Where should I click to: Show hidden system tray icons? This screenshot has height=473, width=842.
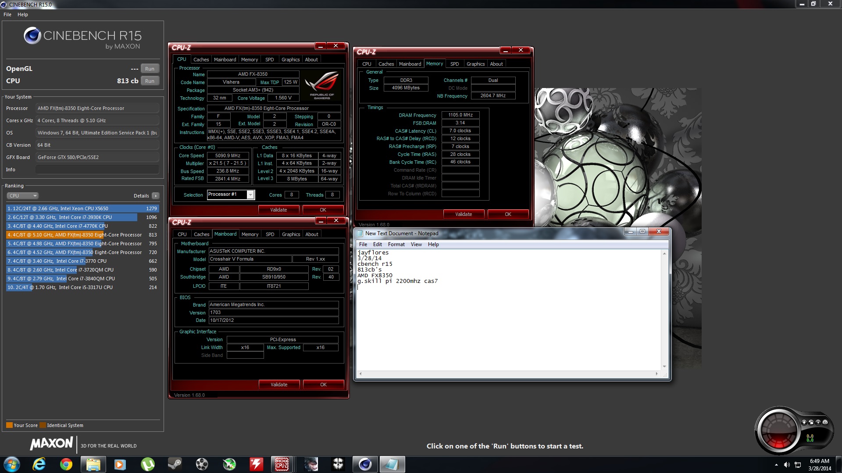776,465
